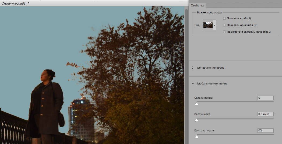This screenshot has height=144, width=282.
Task: Click the Вид preview thumbnail
Action: (x=208, y=25)
